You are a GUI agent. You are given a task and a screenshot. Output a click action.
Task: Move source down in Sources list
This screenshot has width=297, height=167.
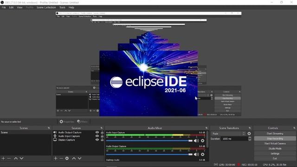click(x=79, y=158)
